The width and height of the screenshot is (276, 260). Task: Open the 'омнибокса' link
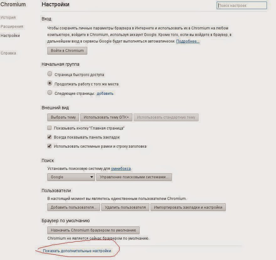[121, 169]
